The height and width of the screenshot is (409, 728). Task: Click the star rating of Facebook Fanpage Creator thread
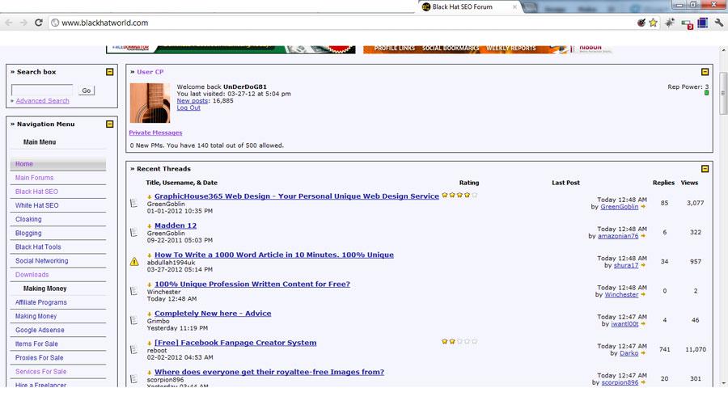(x=459, y=341)
